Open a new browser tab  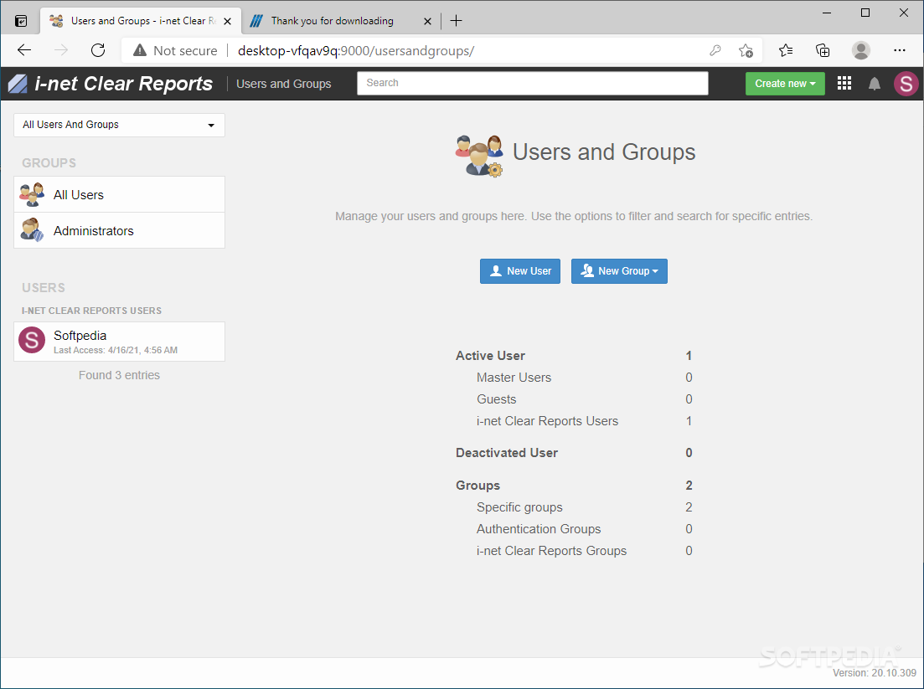(456, 21)
